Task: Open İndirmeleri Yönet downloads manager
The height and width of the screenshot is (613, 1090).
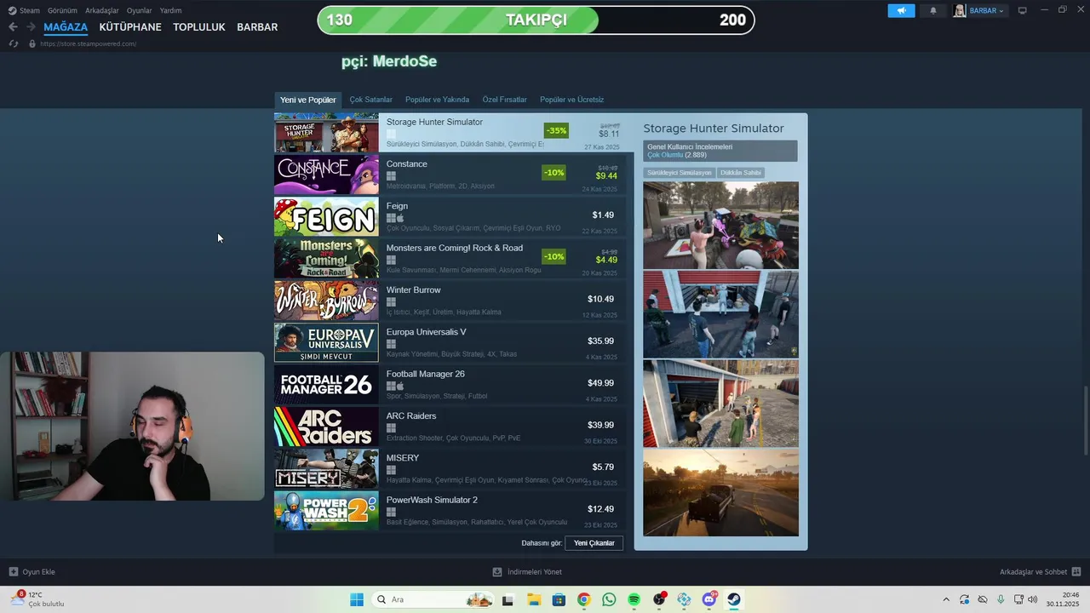Action: coord(527,571)
